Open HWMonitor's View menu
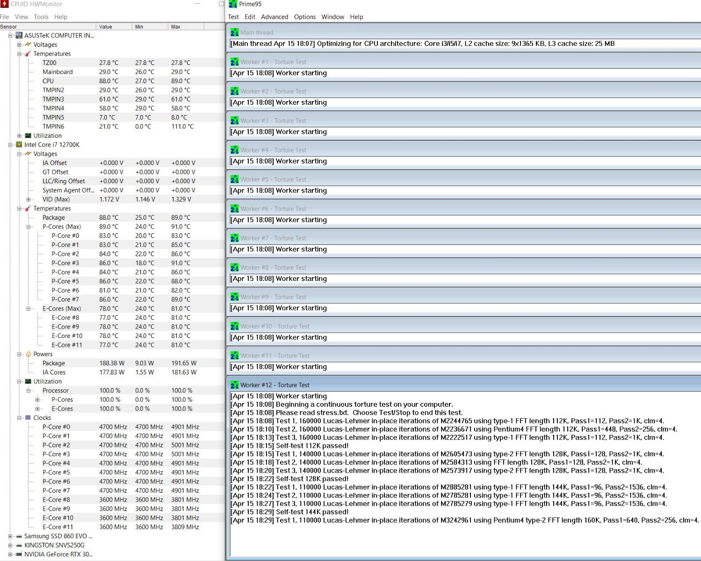 pos(22,17)
